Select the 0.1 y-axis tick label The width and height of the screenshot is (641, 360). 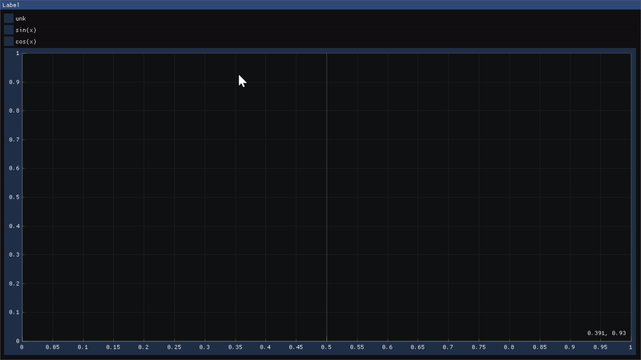(14, 312)
